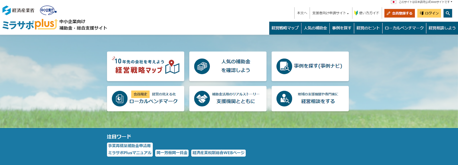This screenshot has height=165, width=458.
Task: Open the 経営戦略マップ menu item
Action: click(x=285, y=28)
